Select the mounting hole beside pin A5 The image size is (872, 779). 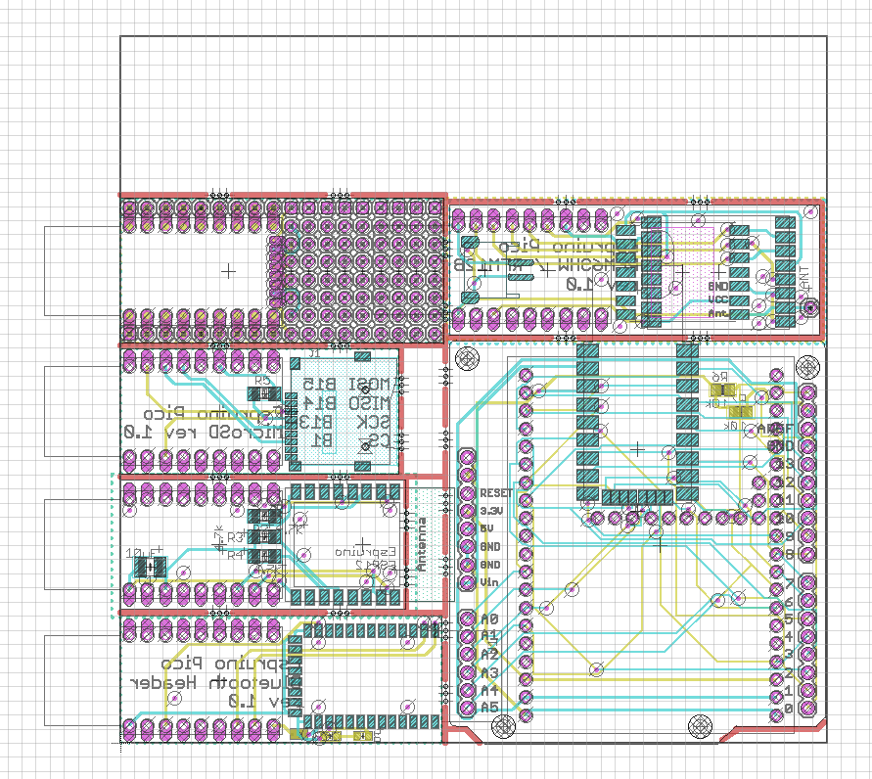503,725
